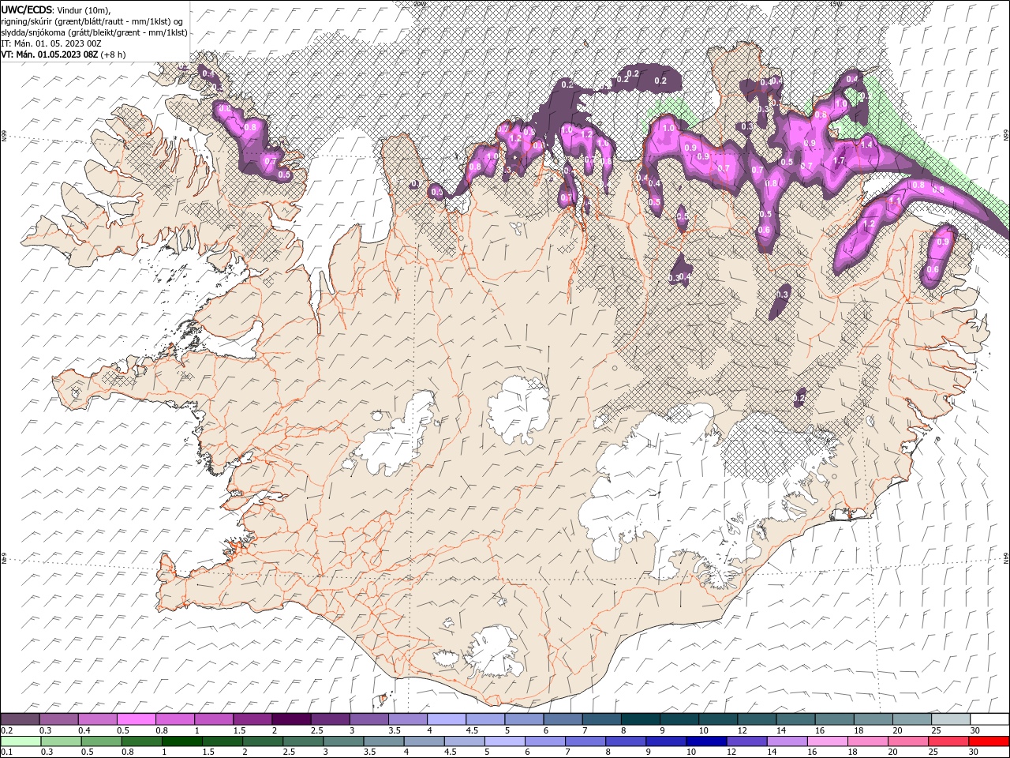Viewport: 1010px width, 758px height.
Task: Click the 'UWC/ECDS' title text
Action: [27, 9]
